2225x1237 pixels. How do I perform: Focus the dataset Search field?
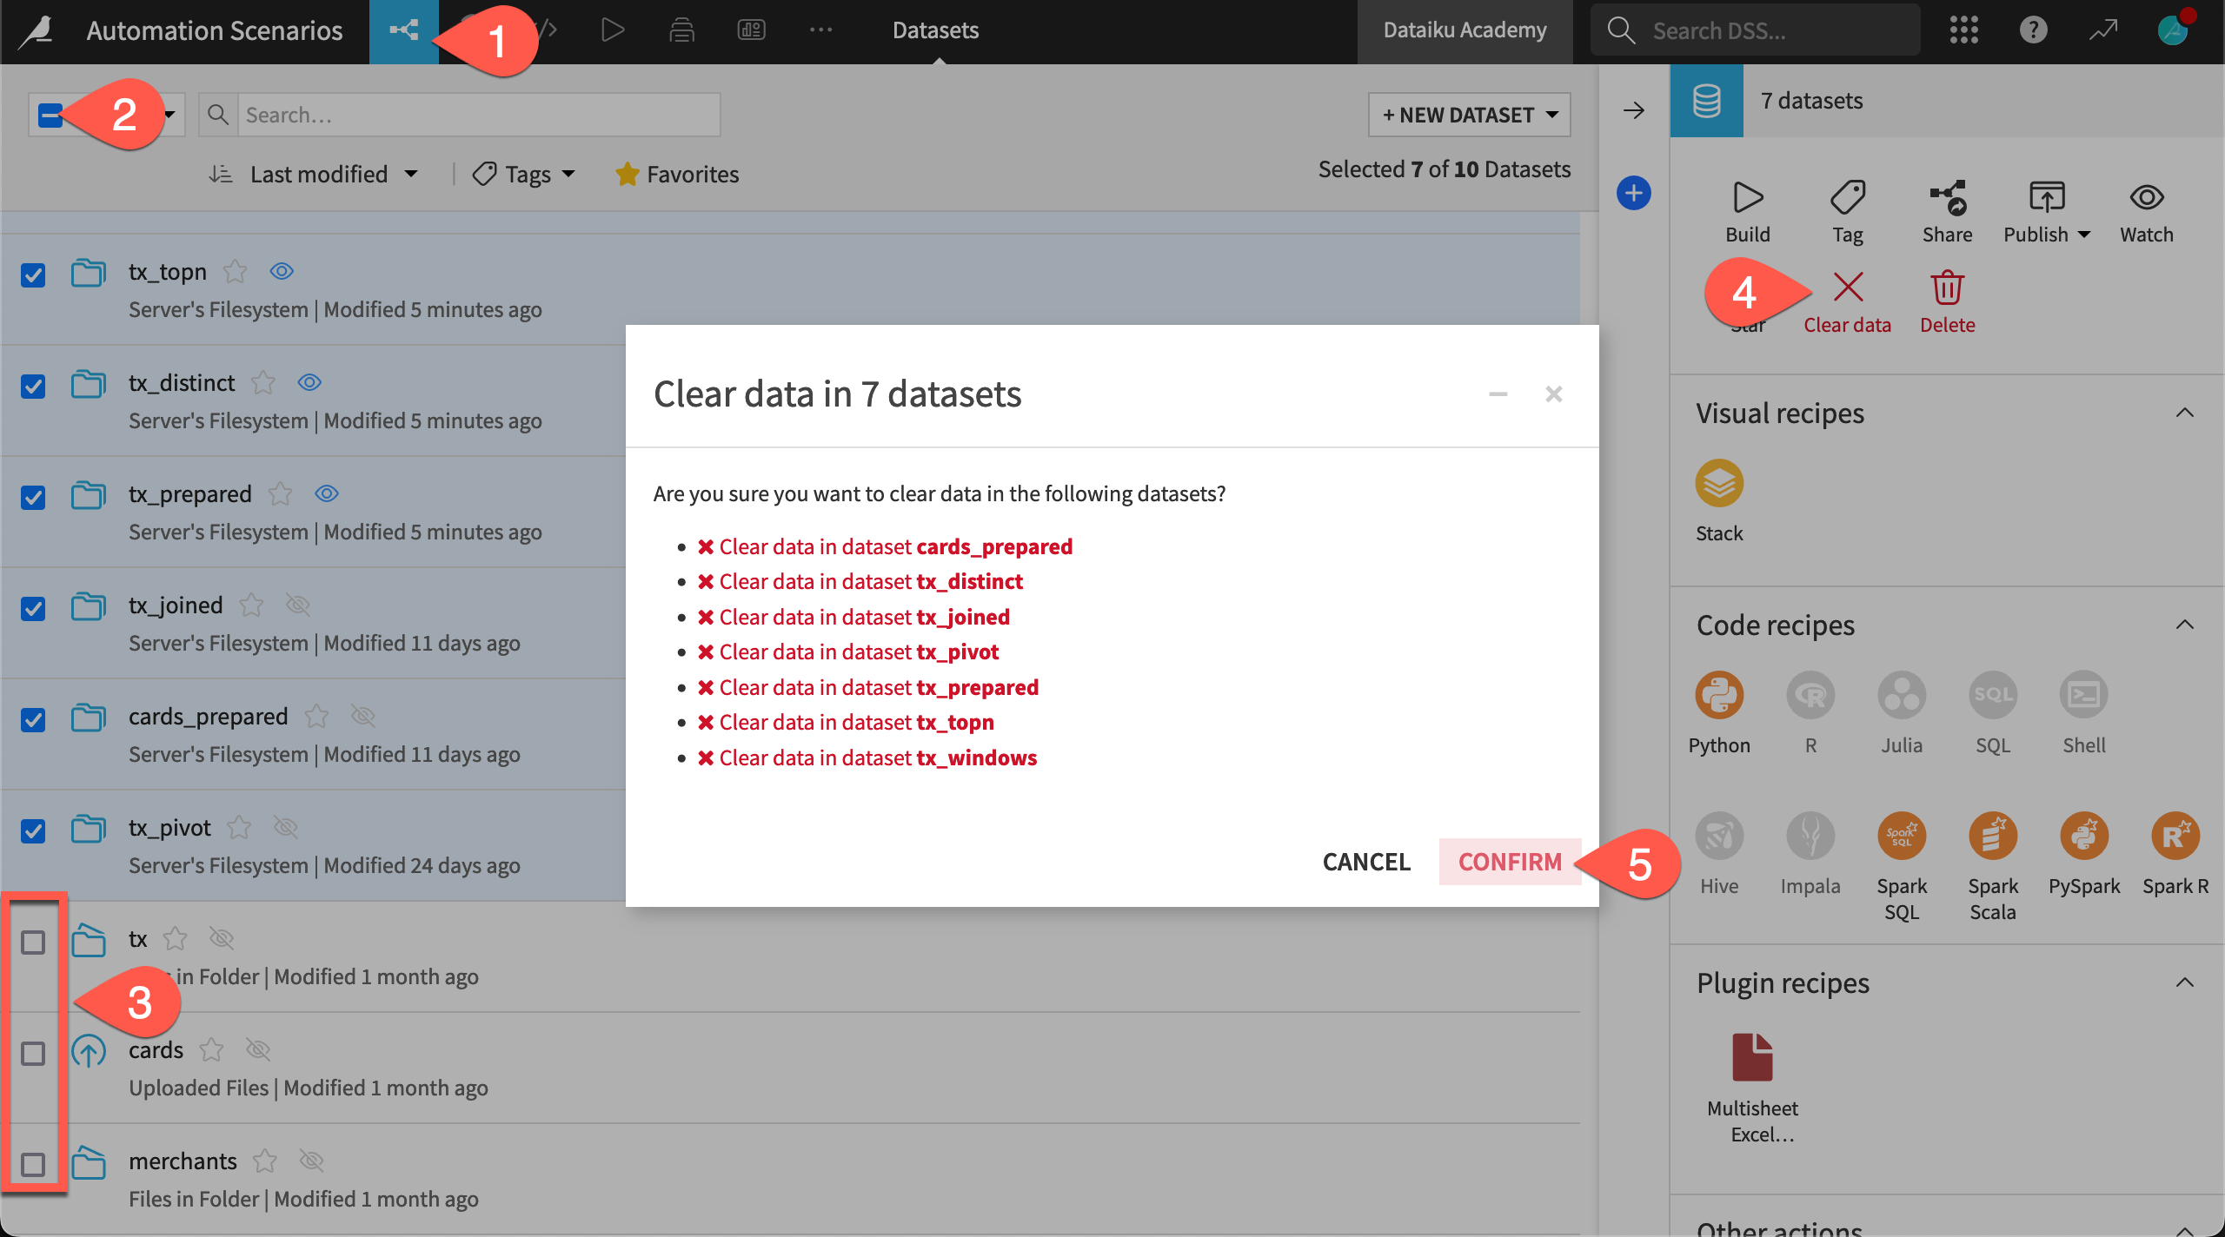(478, 115)
